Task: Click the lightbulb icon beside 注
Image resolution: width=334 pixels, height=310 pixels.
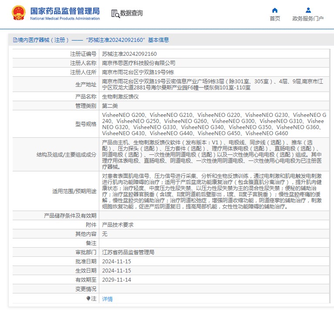Action: pyautogui.click(x=89, y=299)
